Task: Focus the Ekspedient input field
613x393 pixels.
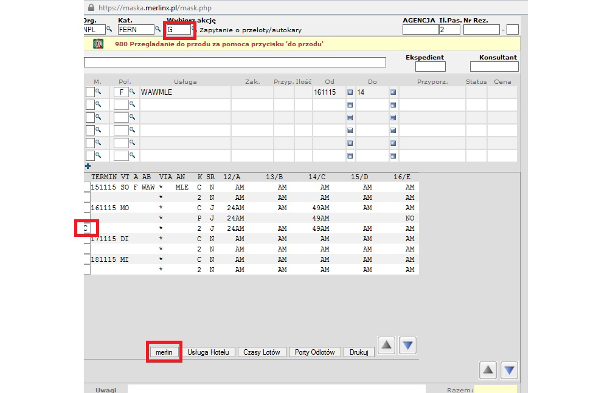Action: tap(431, 67)
